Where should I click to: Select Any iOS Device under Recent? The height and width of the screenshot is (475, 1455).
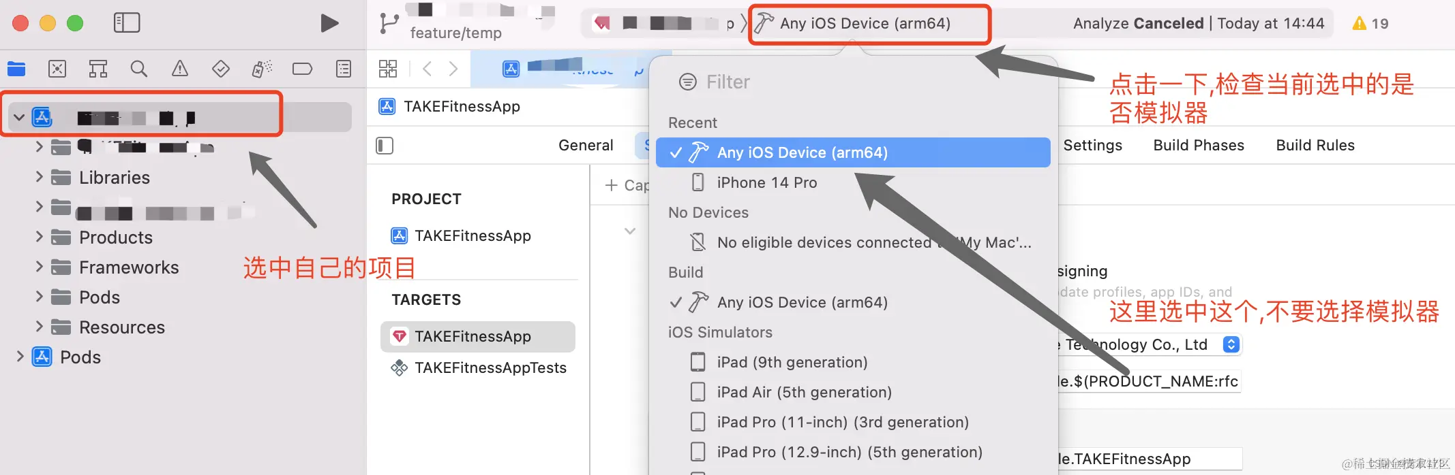point(853,152)
